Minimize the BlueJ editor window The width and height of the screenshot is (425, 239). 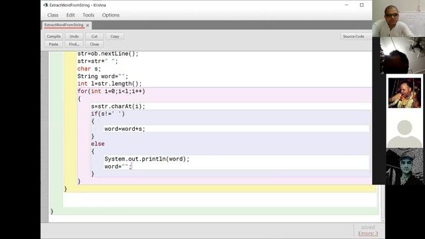347,5
